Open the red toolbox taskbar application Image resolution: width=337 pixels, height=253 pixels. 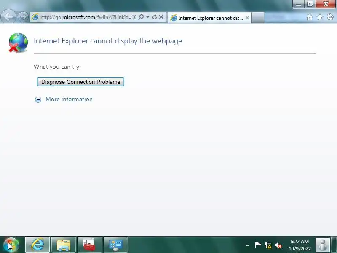pos(89,245)
